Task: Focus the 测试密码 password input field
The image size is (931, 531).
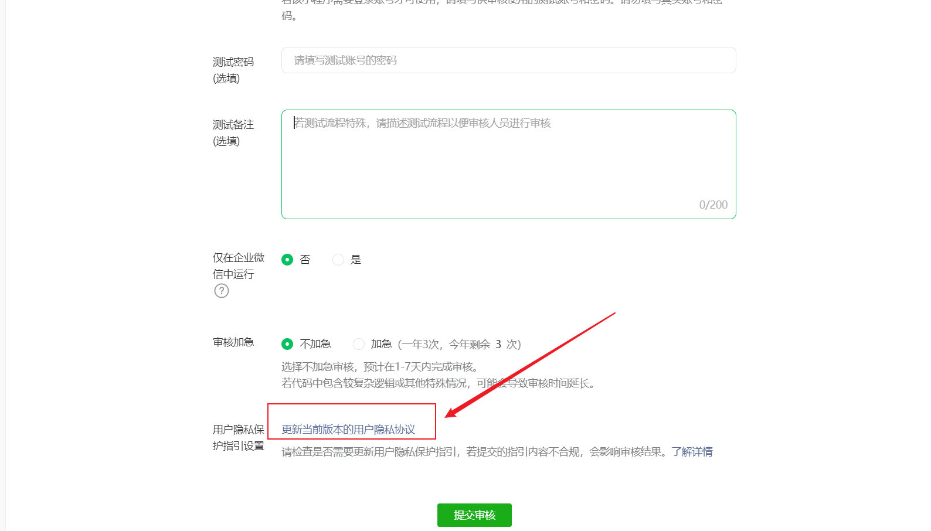Action: [508, 60]
